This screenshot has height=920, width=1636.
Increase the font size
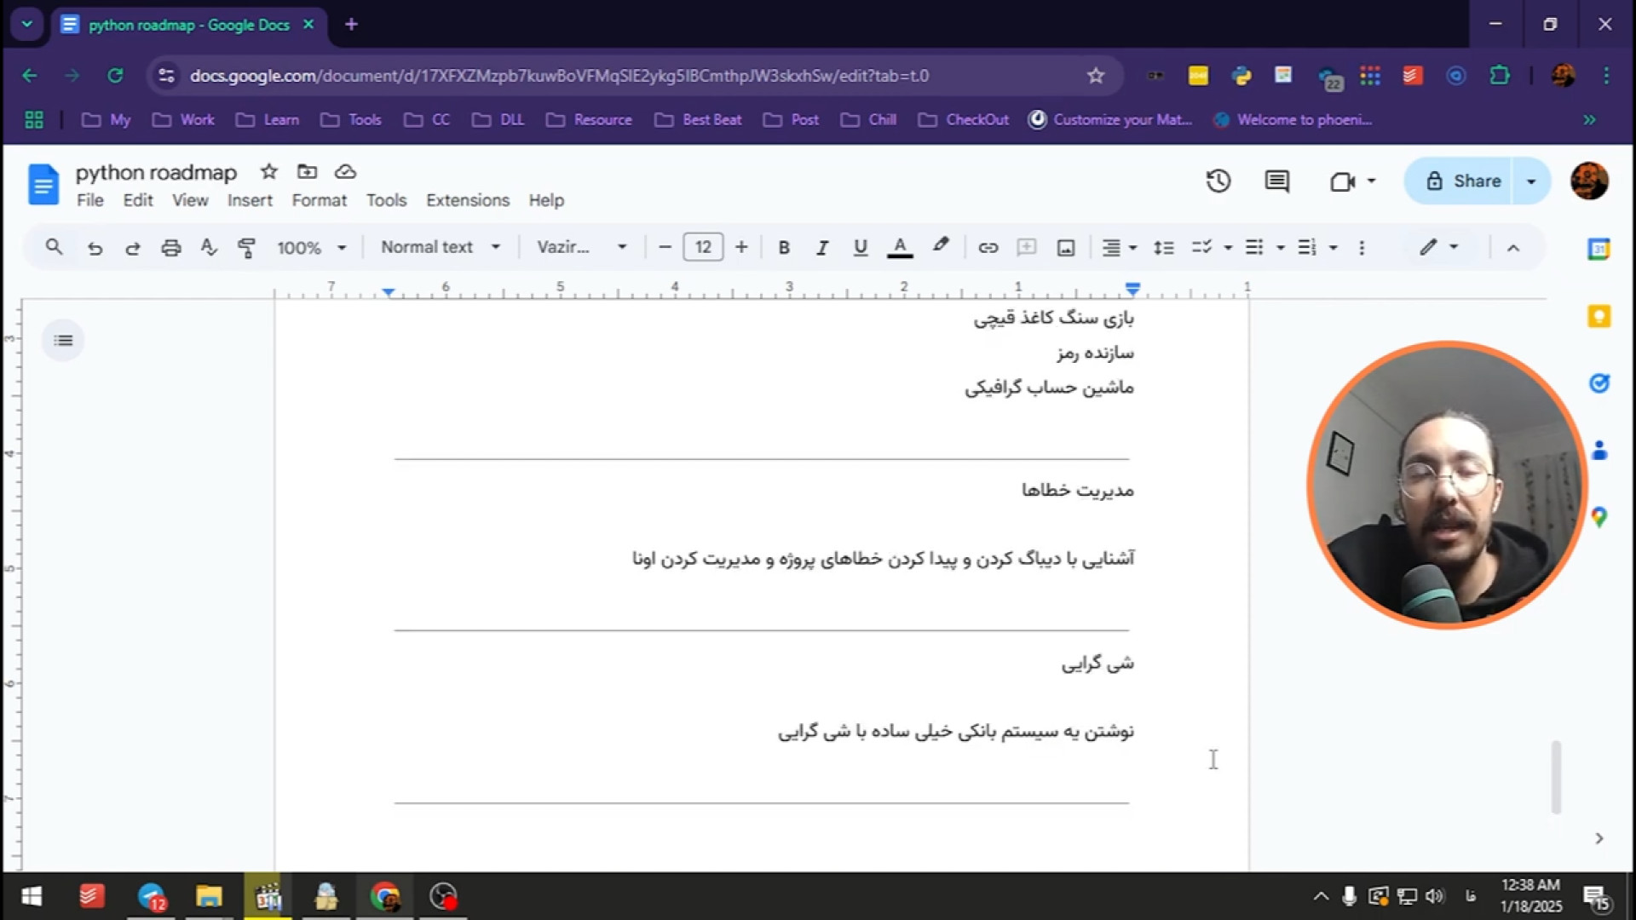coord(741,247)
